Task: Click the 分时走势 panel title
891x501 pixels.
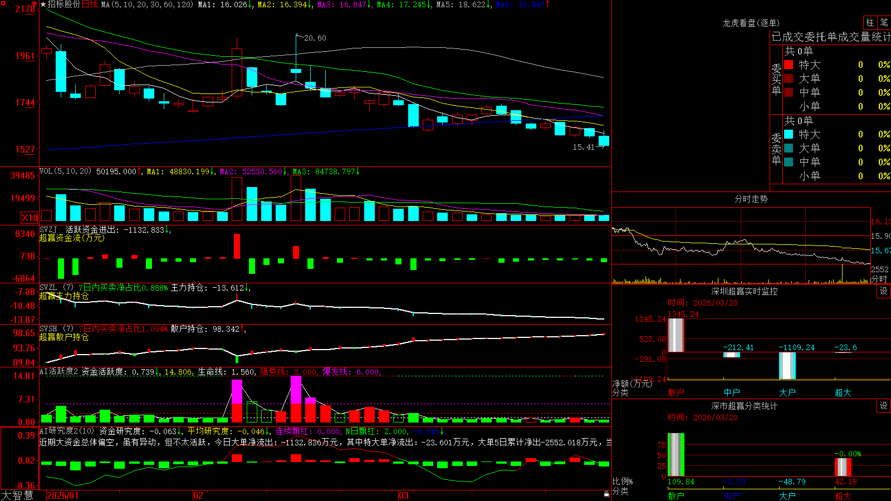Action: [x=751, y=199]
